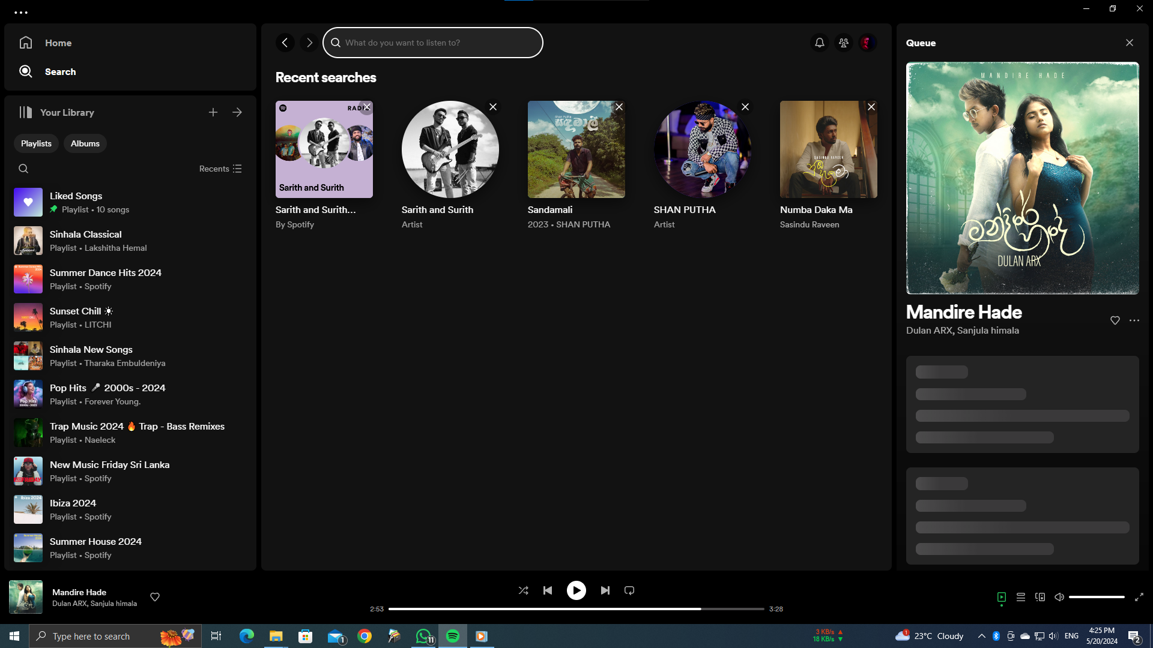The height and width of the screenshot is (648, 1153).
Task: Remove Sandamali from recent searches
Action: click(619, 107)
